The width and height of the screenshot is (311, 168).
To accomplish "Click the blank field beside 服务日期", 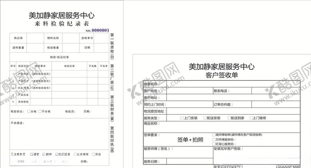I will [190, 161].
